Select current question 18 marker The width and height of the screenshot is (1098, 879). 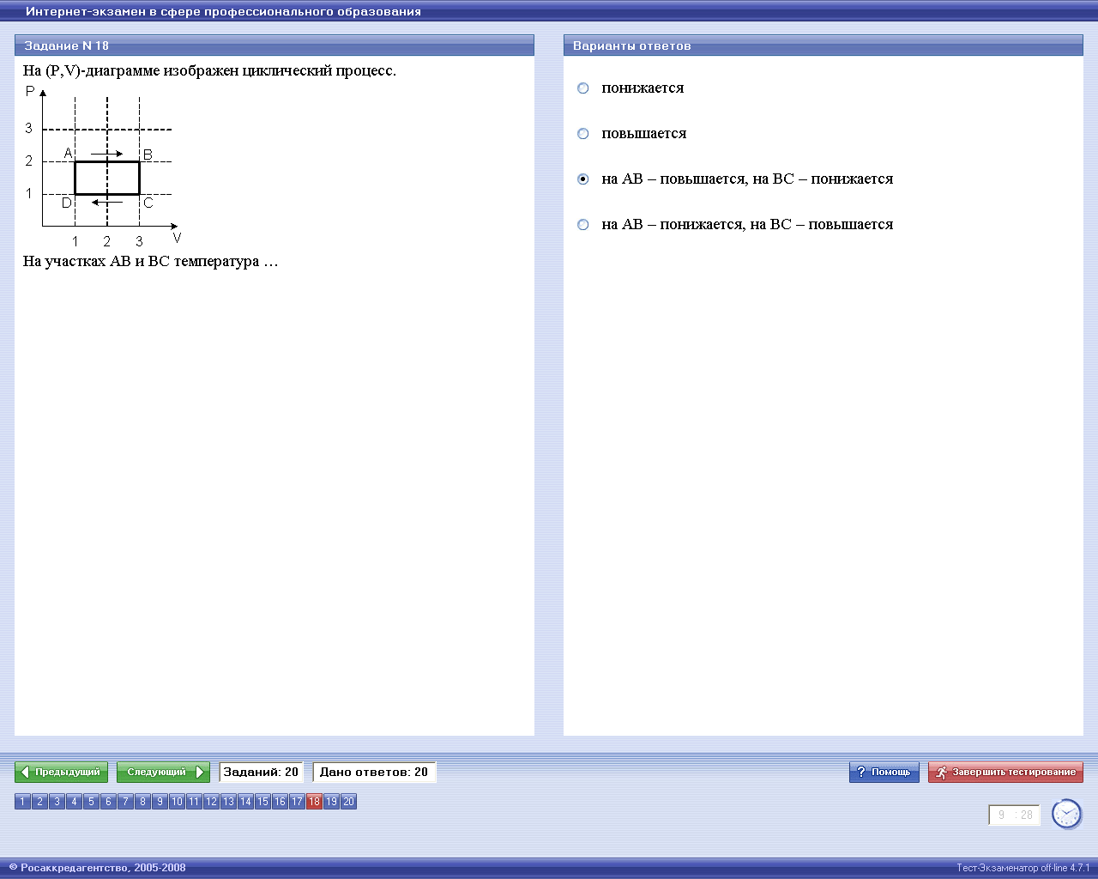(314, 802)
